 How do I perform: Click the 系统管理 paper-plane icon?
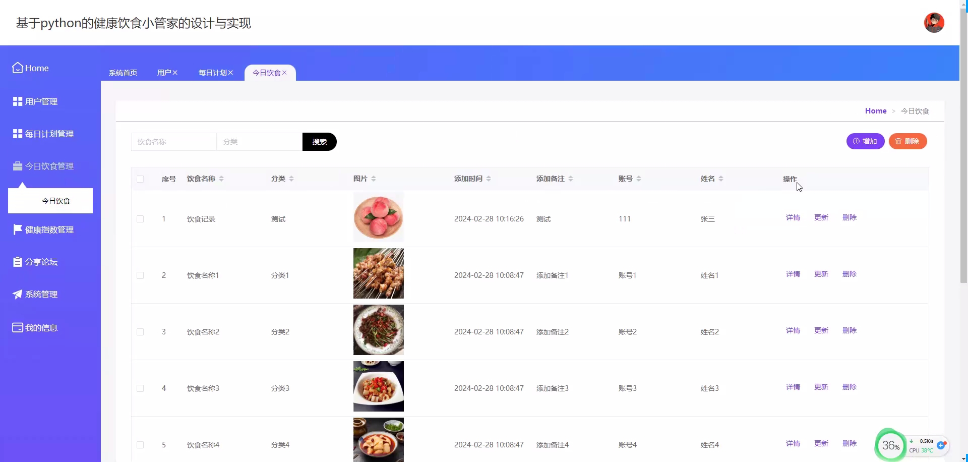point(17,294)
